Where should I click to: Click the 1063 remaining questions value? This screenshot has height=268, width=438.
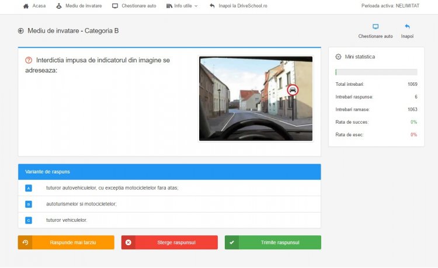pos(412,109)
